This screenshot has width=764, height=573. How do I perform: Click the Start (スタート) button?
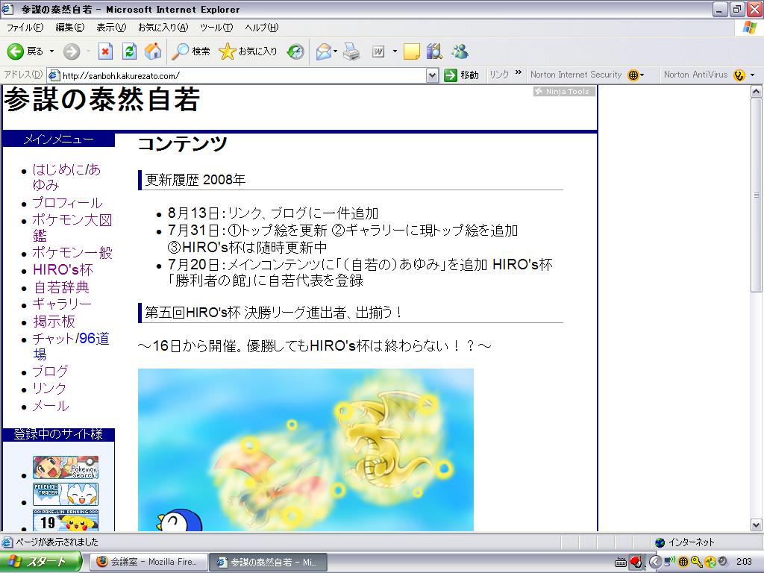pos(40,562)
